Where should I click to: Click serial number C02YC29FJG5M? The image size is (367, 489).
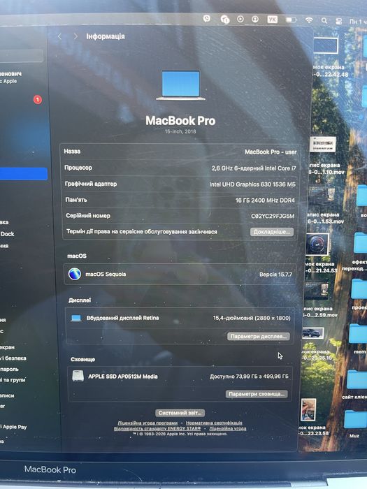click(x=273, y=216)
